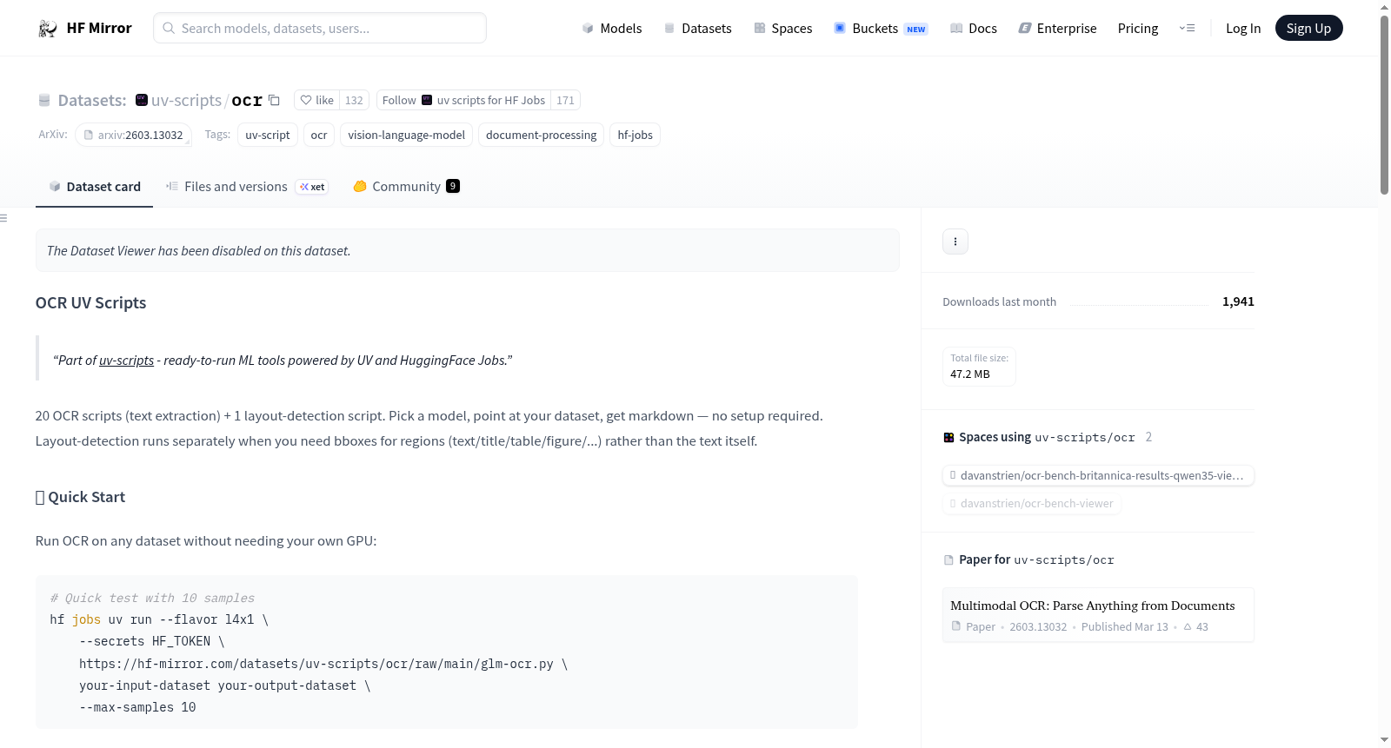The width and height of the screenshot is (1391, 748).
Task: Open the arxiv:2603.13032 tag
Action: (x=133, y=135)
